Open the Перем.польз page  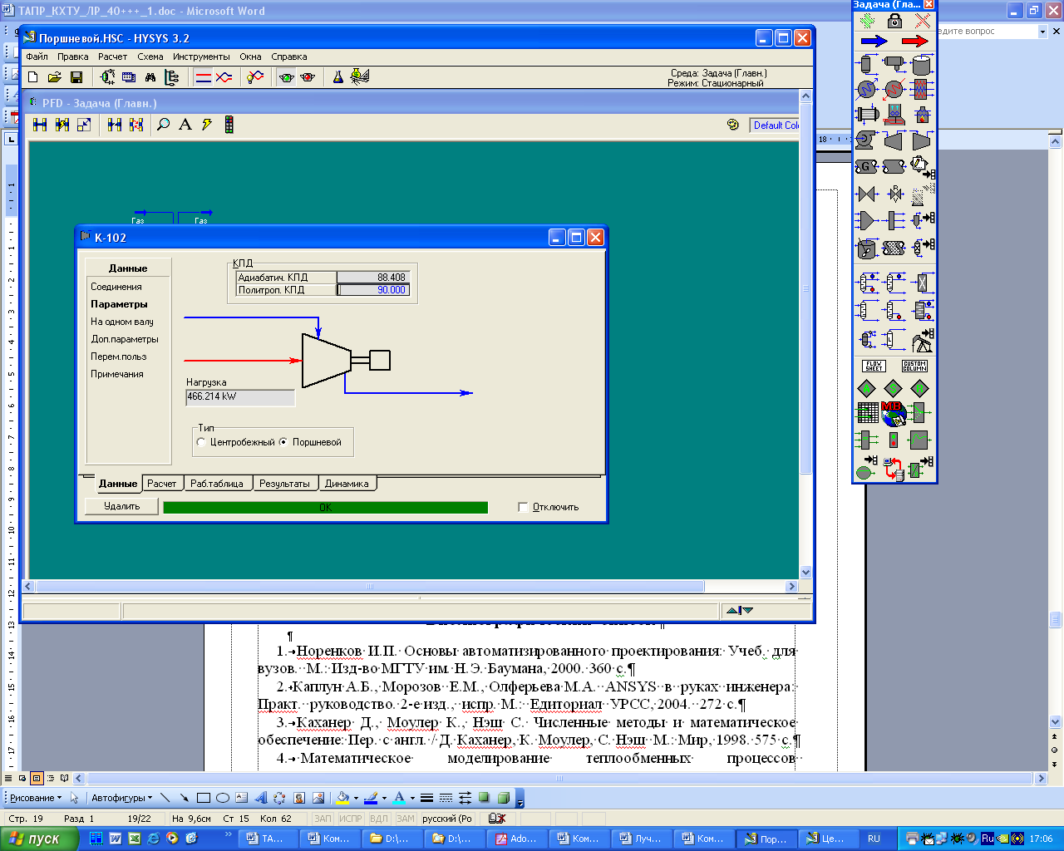pyautogui.click(x=119, y=357)
